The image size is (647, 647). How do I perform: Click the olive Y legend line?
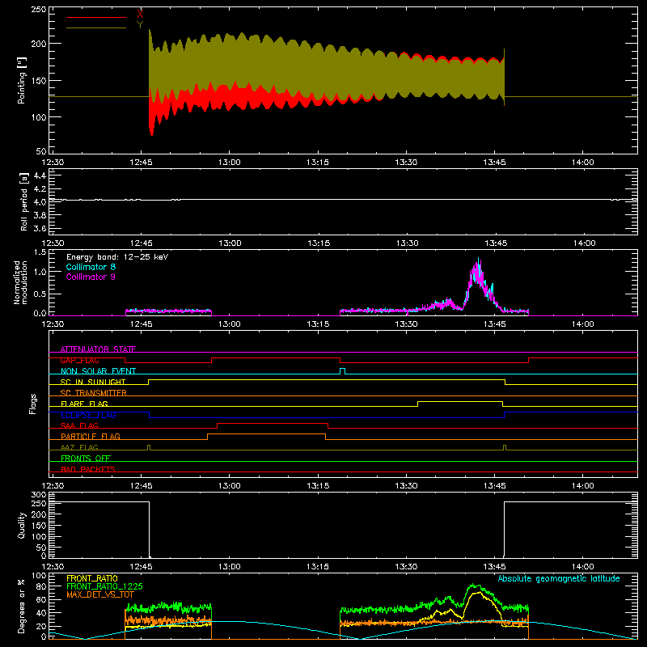tap(96, 28)
